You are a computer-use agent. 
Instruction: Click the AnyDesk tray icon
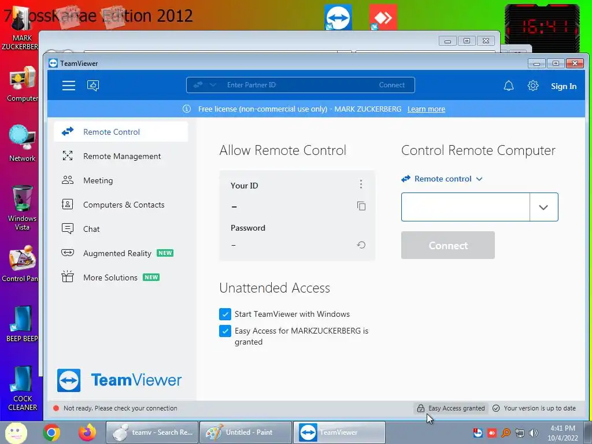point(491,432)
